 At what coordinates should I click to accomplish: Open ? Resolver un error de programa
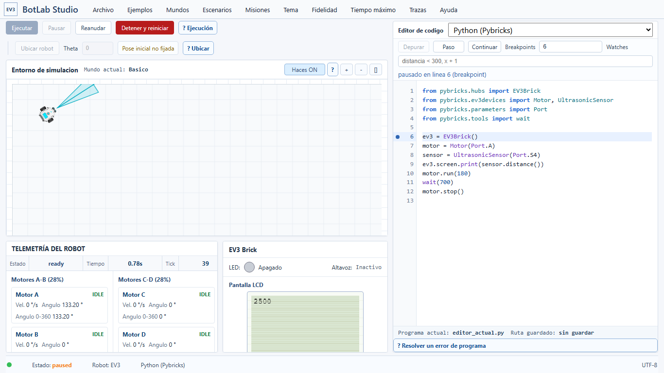coord(525,346)
